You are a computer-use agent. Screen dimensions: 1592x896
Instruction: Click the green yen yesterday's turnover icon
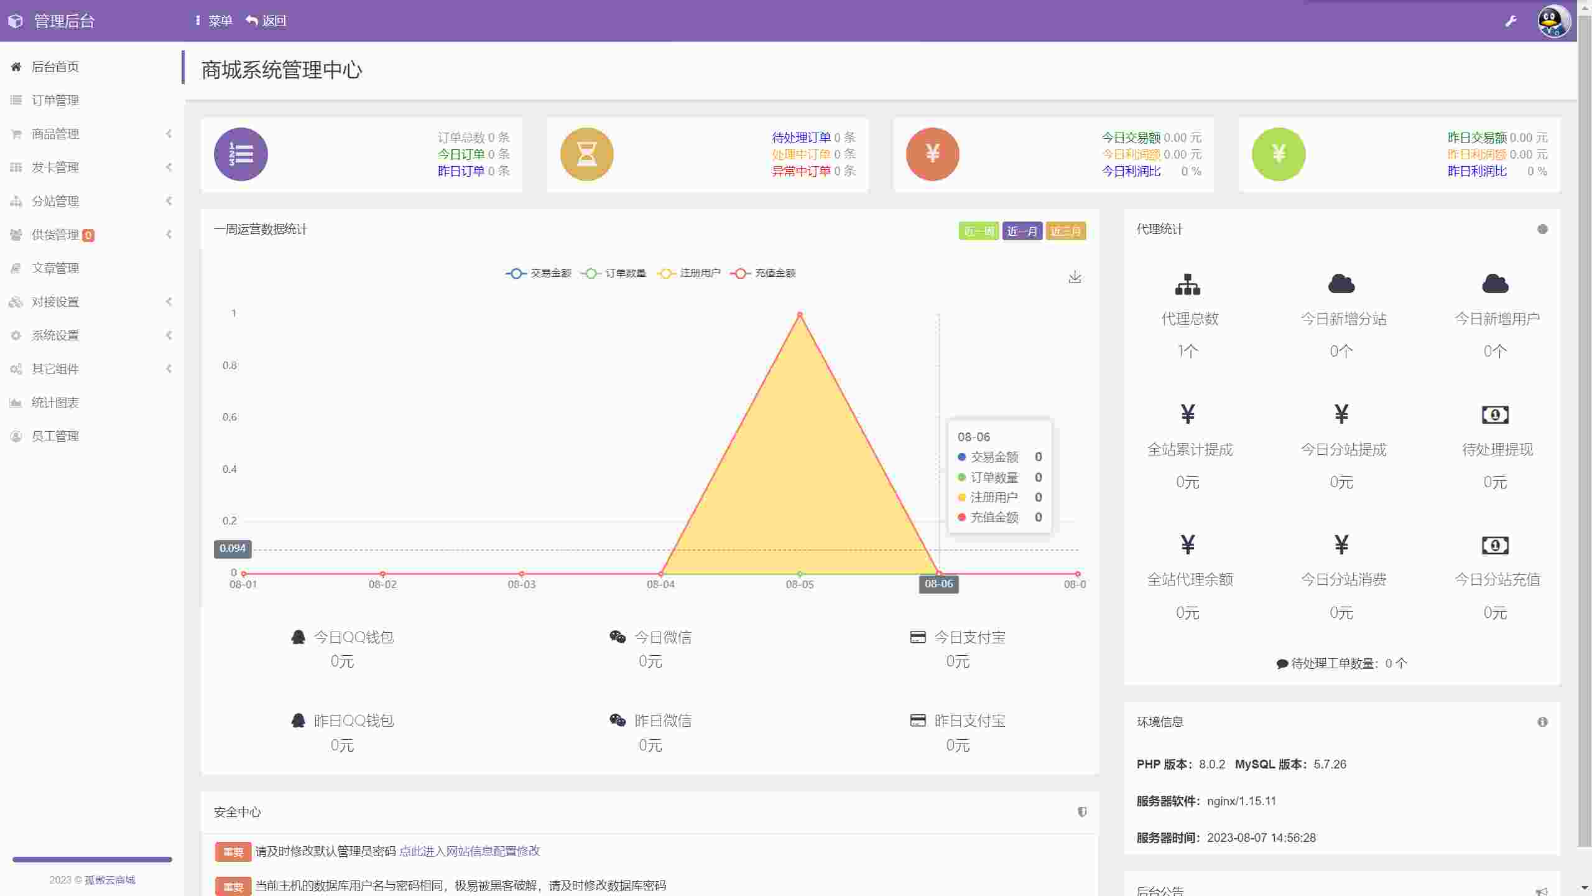[x=1278, y=154]
